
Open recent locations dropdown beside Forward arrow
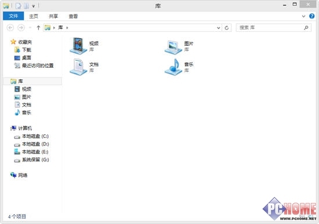tap(30, 28)
